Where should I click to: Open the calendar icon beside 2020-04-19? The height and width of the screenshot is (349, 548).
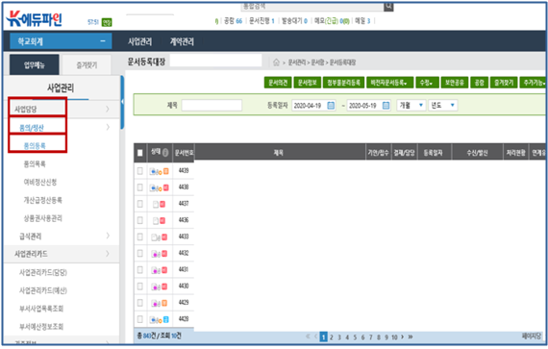tap(331, 106)
